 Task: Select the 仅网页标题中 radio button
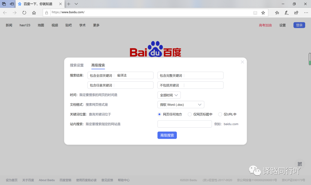189,114
